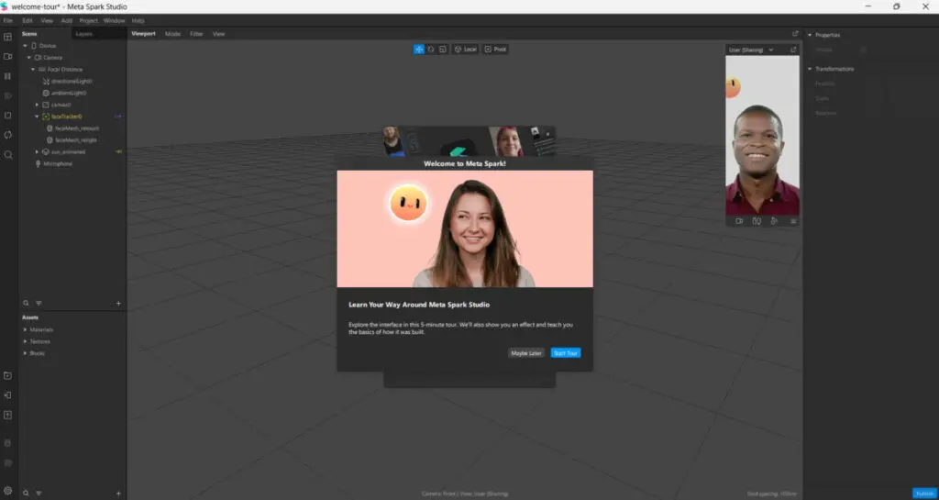
Task: Click the video camera icon in left sidebar
Action: pyautogui.click(x=7, y=56)
